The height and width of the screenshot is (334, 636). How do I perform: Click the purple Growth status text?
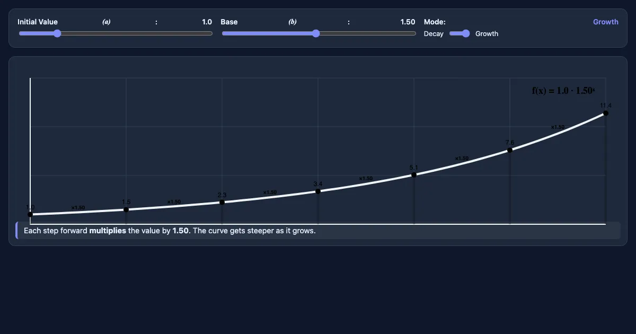tap(605, 22)
